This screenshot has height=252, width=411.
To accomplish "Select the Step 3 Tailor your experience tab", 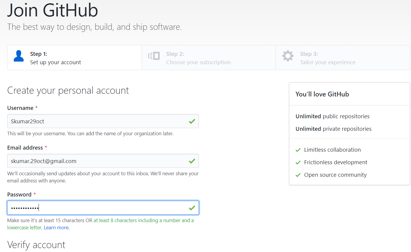I will tap(342, 58).
